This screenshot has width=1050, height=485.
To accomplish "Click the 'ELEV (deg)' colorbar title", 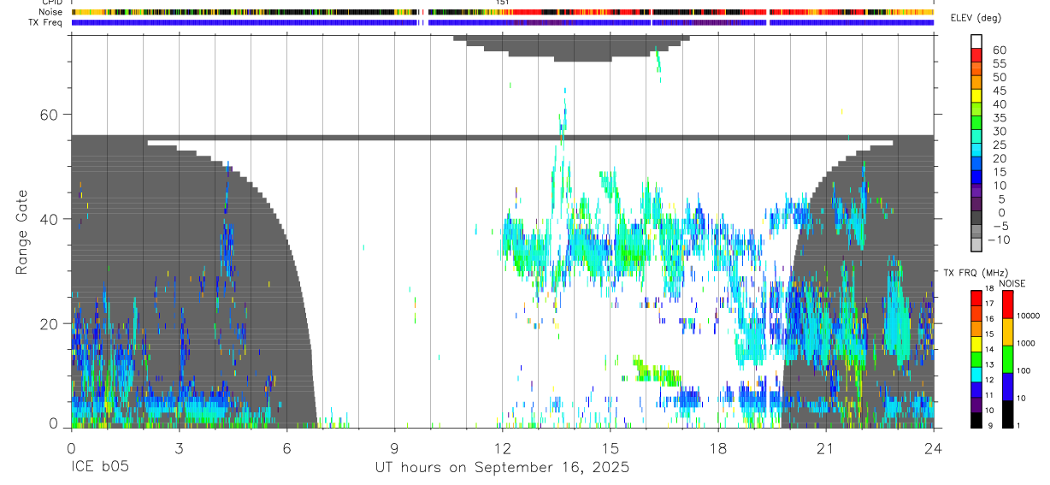I will click(976, 18).
